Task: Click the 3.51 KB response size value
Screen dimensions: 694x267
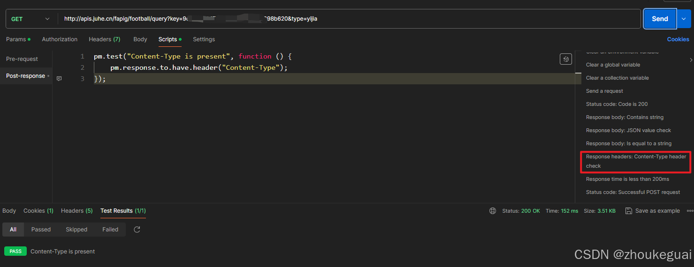Action: click(606, 211)
